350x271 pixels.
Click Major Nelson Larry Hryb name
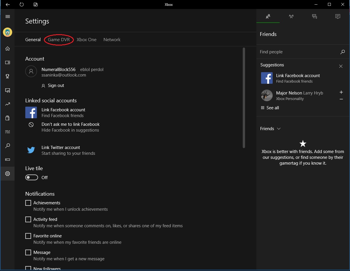coord(299,93)
